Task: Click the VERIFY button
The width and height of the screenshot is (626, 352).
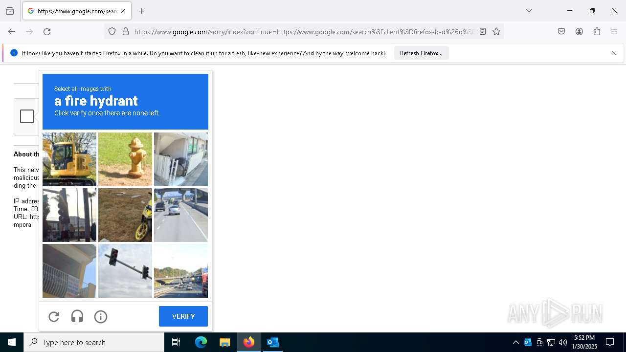Action: tap(183, 316)
